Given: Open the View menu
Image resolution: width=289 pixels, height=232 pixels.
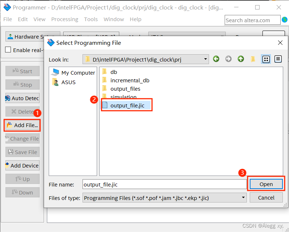Looking at the screenshot, I should [x=40, y=19].
